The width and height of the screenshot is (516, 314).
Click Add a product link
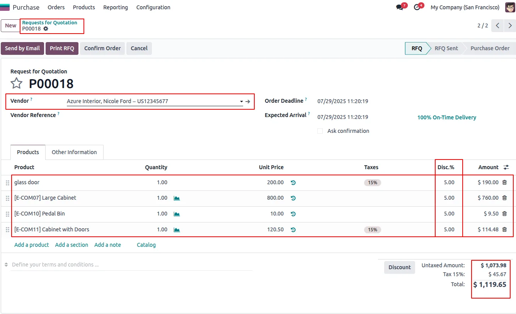[32, 245]
